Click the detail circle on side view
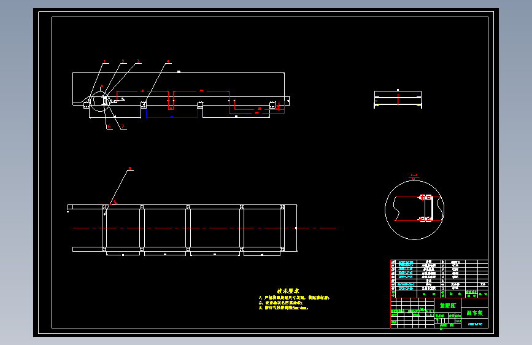Image resolution: width=532 pixels, height=345 pixels. click(100, 101)
